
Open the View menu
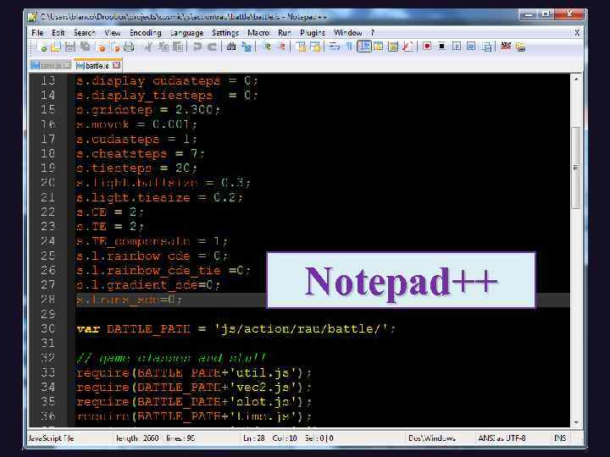click(x=112, y=33)
